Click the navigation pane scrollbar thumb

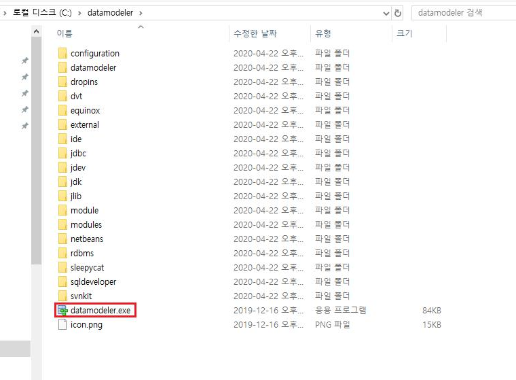pos(37,150)
